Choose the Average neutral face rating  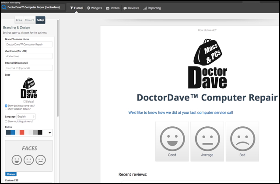coord(207,142)
